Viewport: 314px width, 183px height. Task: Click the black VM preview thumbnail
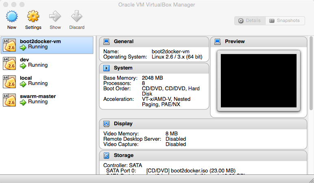pyautogui.click(x=258, y=80)
